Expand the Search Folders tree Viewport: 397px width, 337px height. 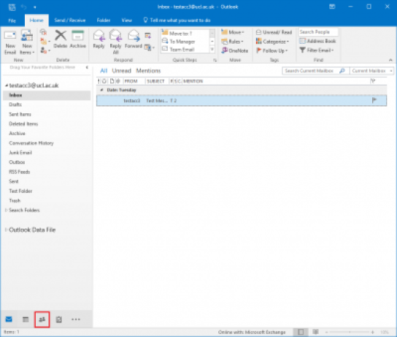pyautogui.click(x=6, y=210)
